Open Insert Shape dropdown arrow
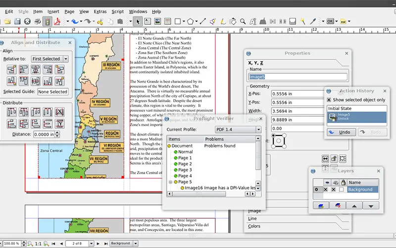The image size is (396, 248). [184, 21]
